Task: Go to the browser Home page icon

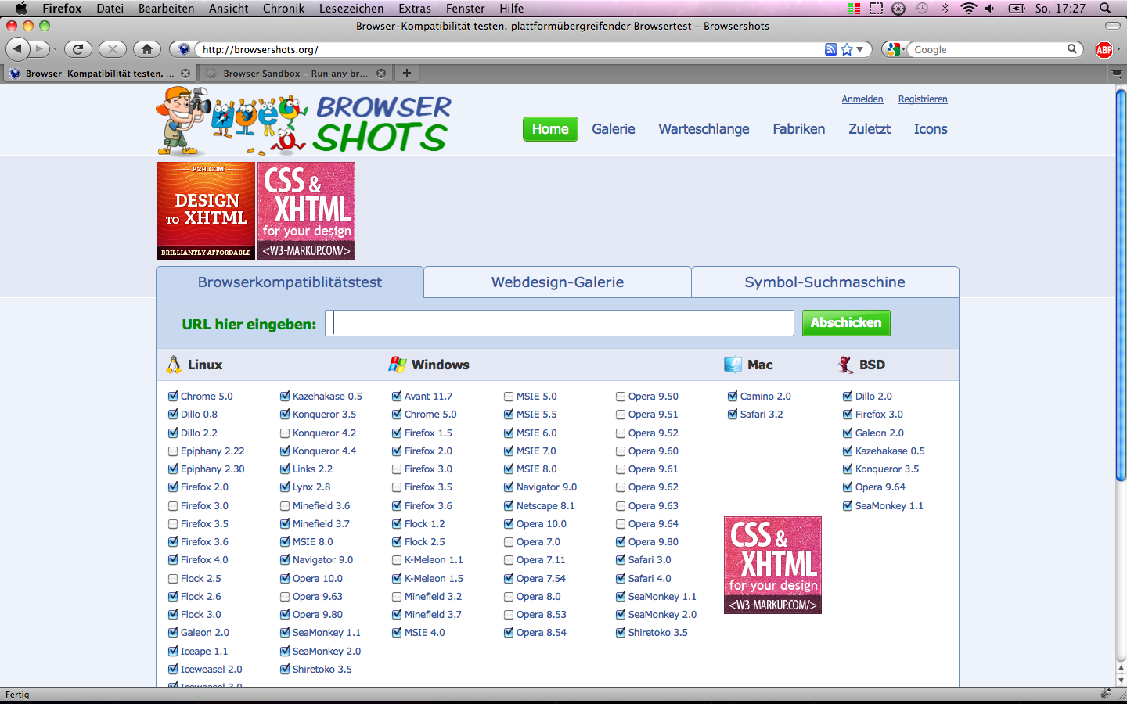Action: (147, 49)
